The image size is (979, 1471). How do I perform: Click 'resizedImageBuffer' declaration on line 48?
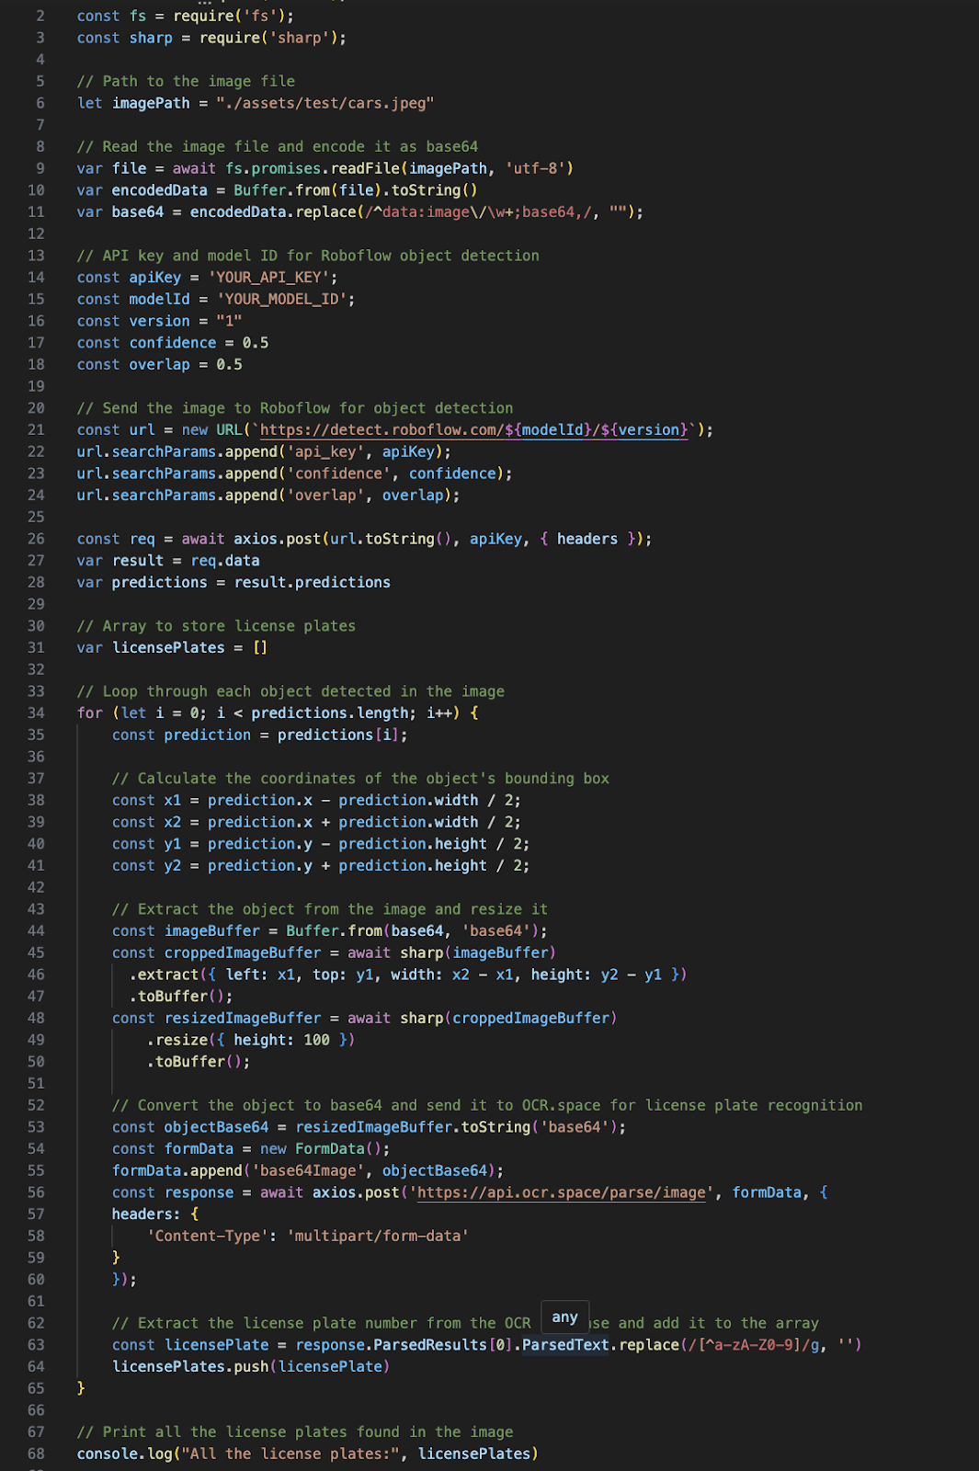pyautogui.click(x=243, y=1019)
